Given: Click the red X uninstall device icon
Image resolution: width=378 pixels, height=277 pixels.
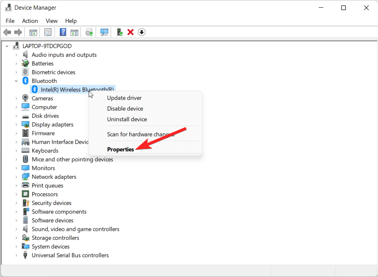Looking at the screenshot, I should (131, 32).
